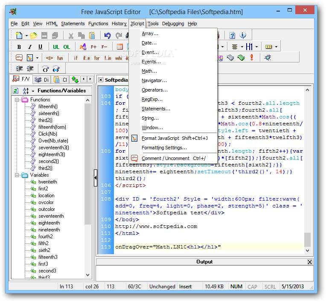Collapse the Functions tree folder

pyautogui.click(x=17, y=100)
